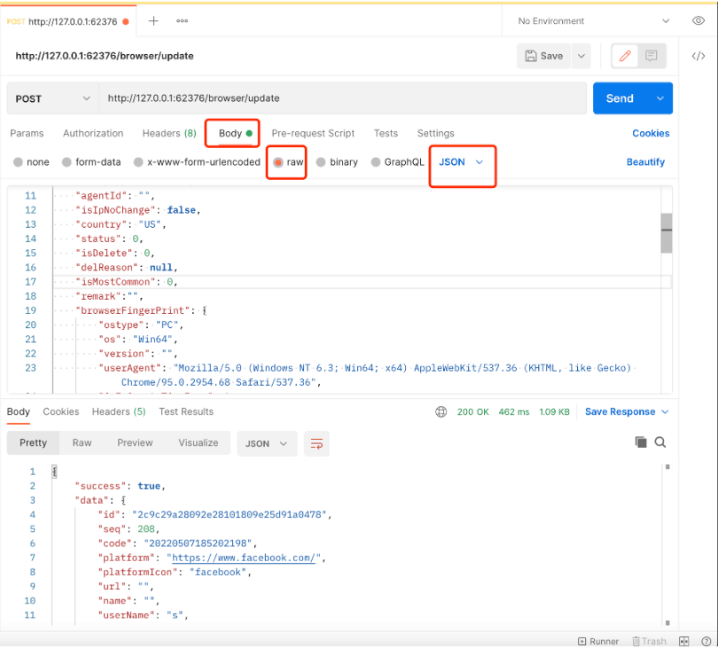The image size is (718, 648).
Task: Select the request tab http://127.0.0.1:62376
Action: 67,21
